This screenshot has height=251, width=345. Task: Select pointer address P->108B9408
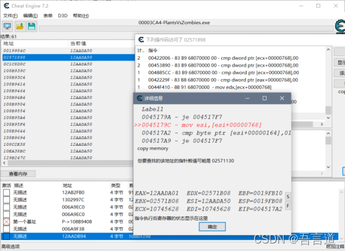coord(77,222)
